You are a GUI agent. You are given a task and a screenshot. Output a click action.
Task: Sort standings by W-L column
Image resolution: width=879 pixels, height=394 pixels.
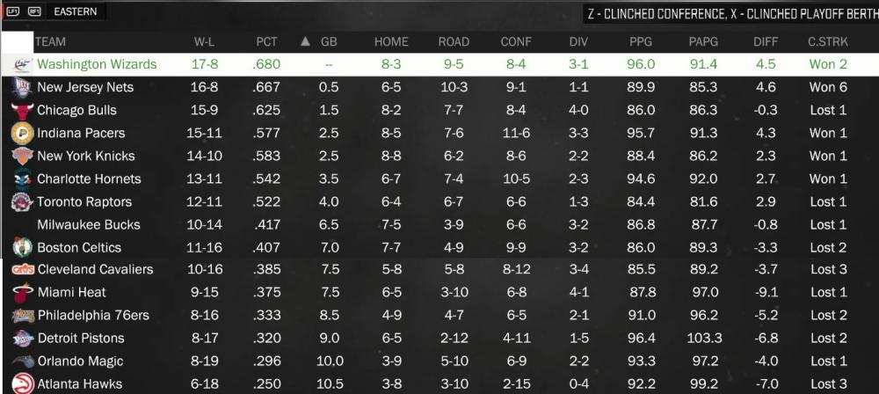(x=207, y=41)
